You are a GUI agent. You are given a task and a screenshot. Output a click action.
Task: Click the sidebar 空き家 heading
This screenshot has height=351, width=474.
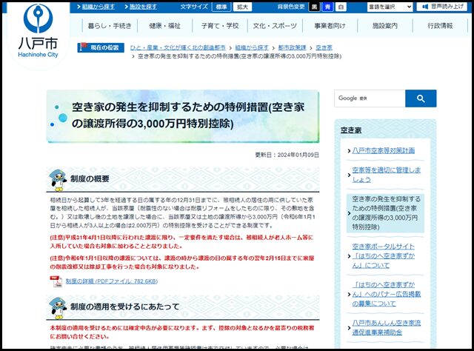[351, 130]
